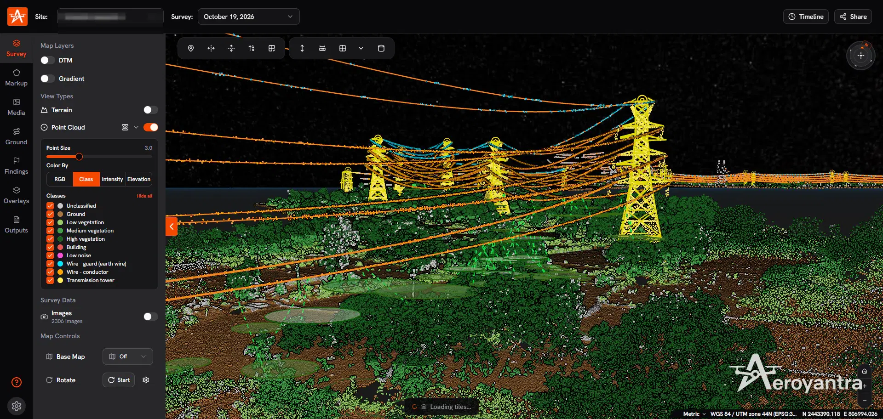Open settings gear at sidebar bottom
Viewport: 883px width, 419px height.
point(17,406)
